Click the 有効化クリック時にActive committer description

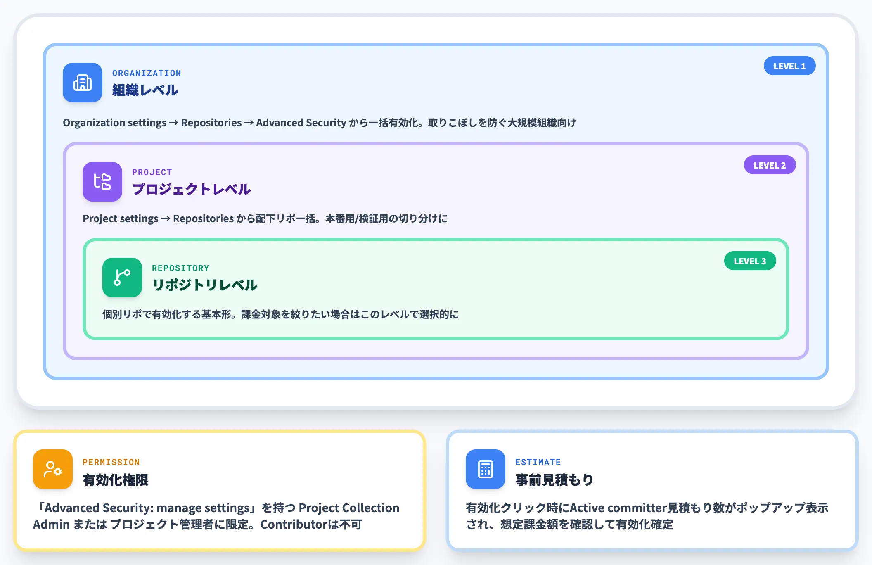click(x=647, y=516)
